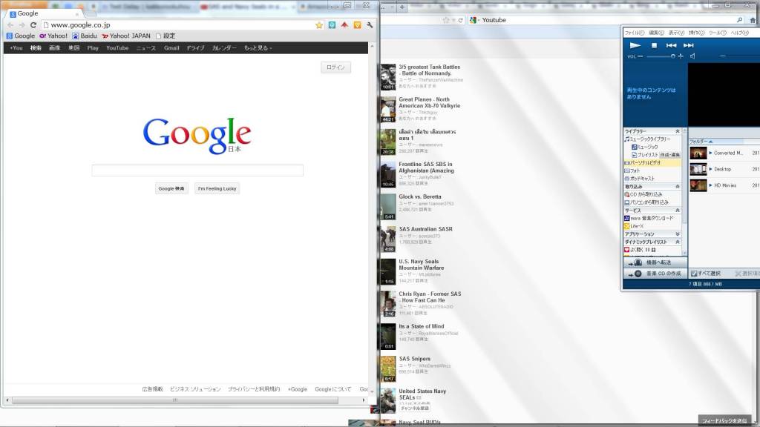Image resolution: width=760 pixels, height=427 pixels.
Task: Click the Chrome reload button
Action: pos(33,24)
